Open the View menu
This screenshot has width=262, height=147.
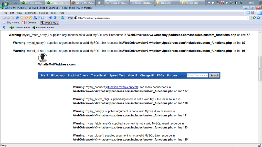[19, 13]
